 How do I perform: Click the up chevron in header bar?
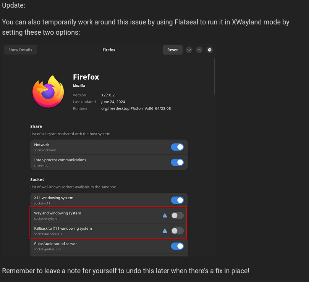(199, 50)
